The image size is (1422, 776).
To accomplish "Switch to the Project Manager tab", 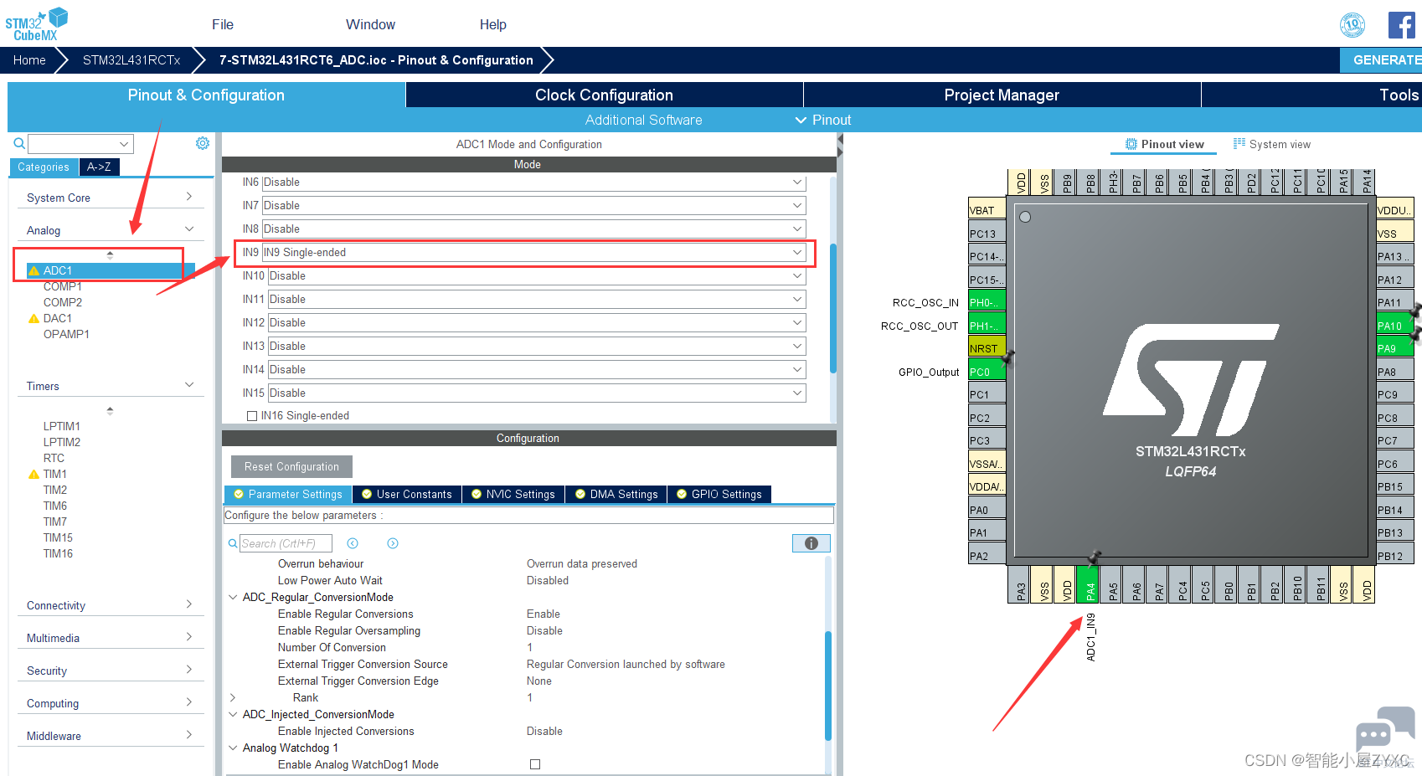I will [1002, 95].
